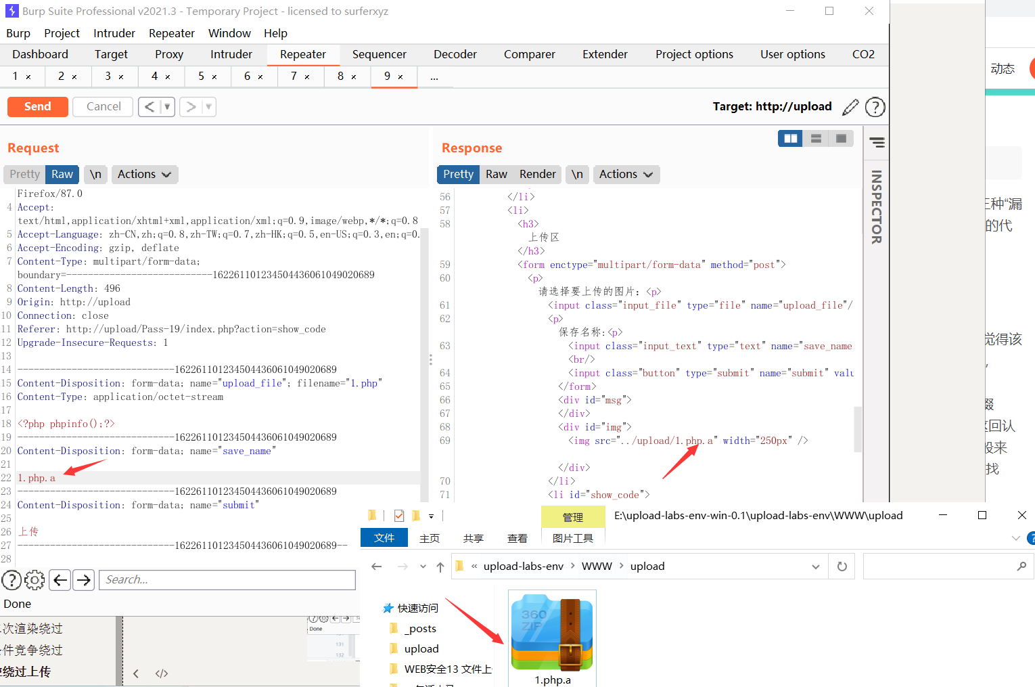This screenshot has height=687, width=1035.
Task: Close Repeater sub-tab 3
Action: point(121,77)
